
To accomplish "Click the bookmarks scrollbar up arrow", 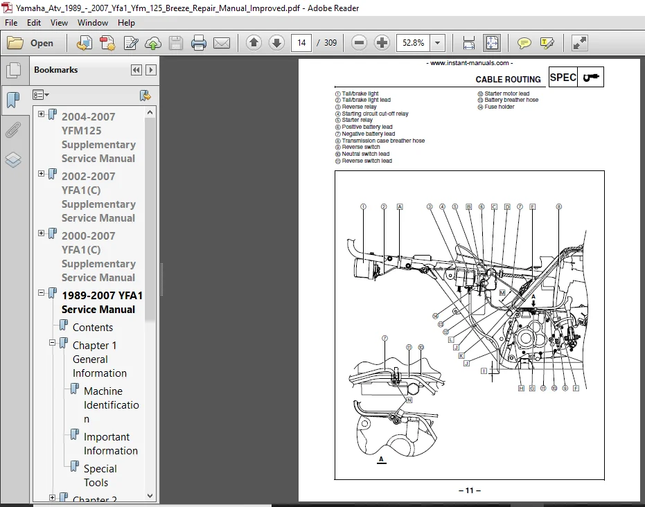I will coord(150,112).
